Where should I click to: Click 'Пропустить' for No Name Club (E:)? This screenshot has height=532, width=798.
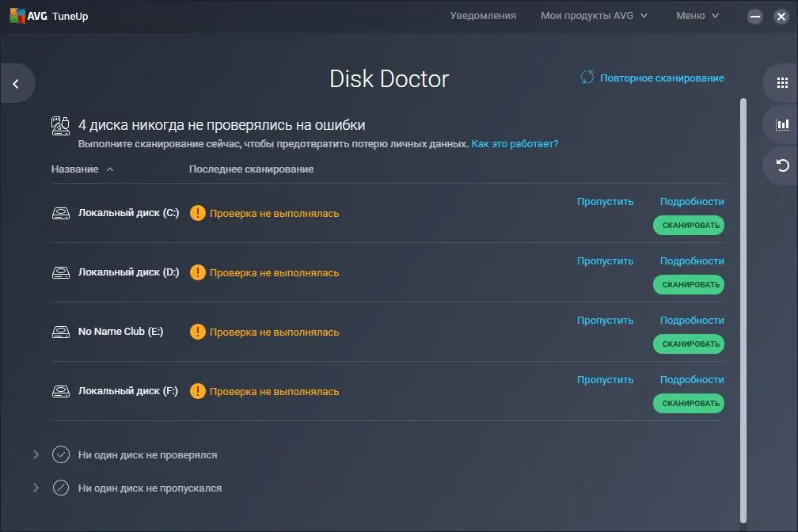[x=605, y=321]
